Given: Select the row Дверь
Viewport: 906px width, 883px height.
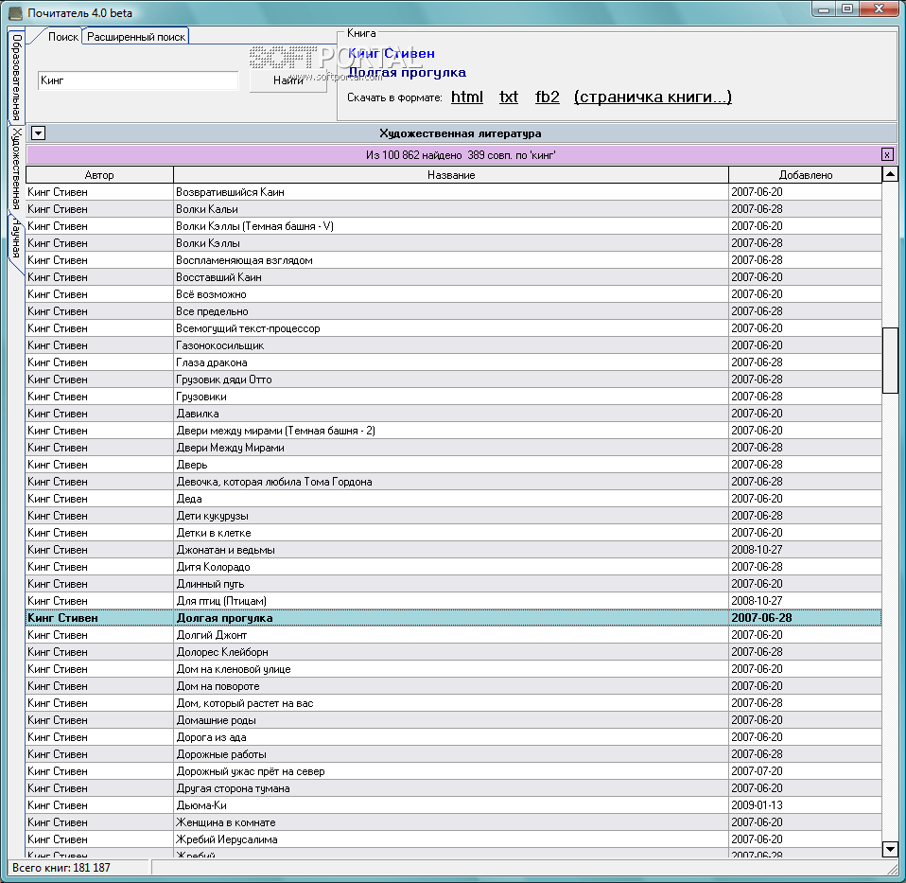Looking at the screenshot, I should tap(454, 465).
